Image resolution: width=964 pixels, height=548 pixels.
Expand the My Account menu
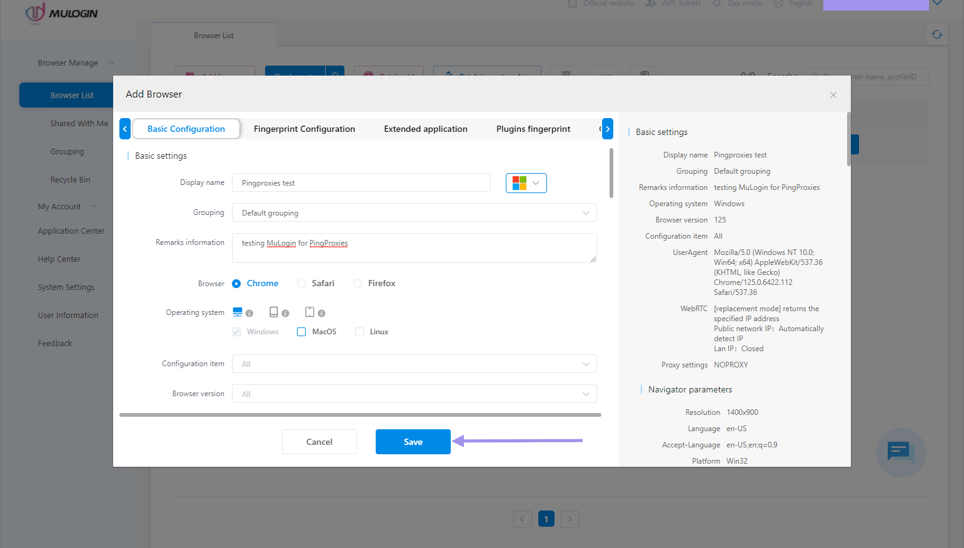tap(68, 207)
